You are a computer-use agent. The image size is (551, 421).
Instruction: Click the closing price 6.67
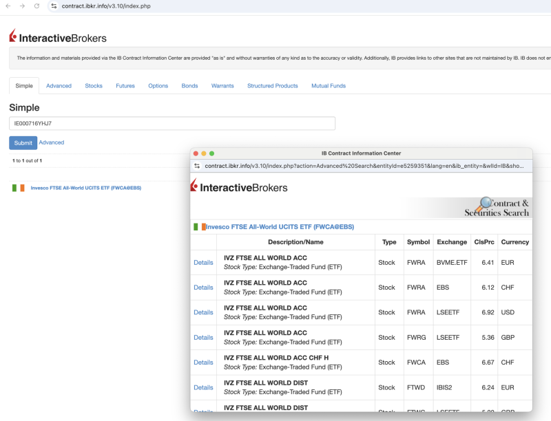pyautogui.click(x=488, y=363)
